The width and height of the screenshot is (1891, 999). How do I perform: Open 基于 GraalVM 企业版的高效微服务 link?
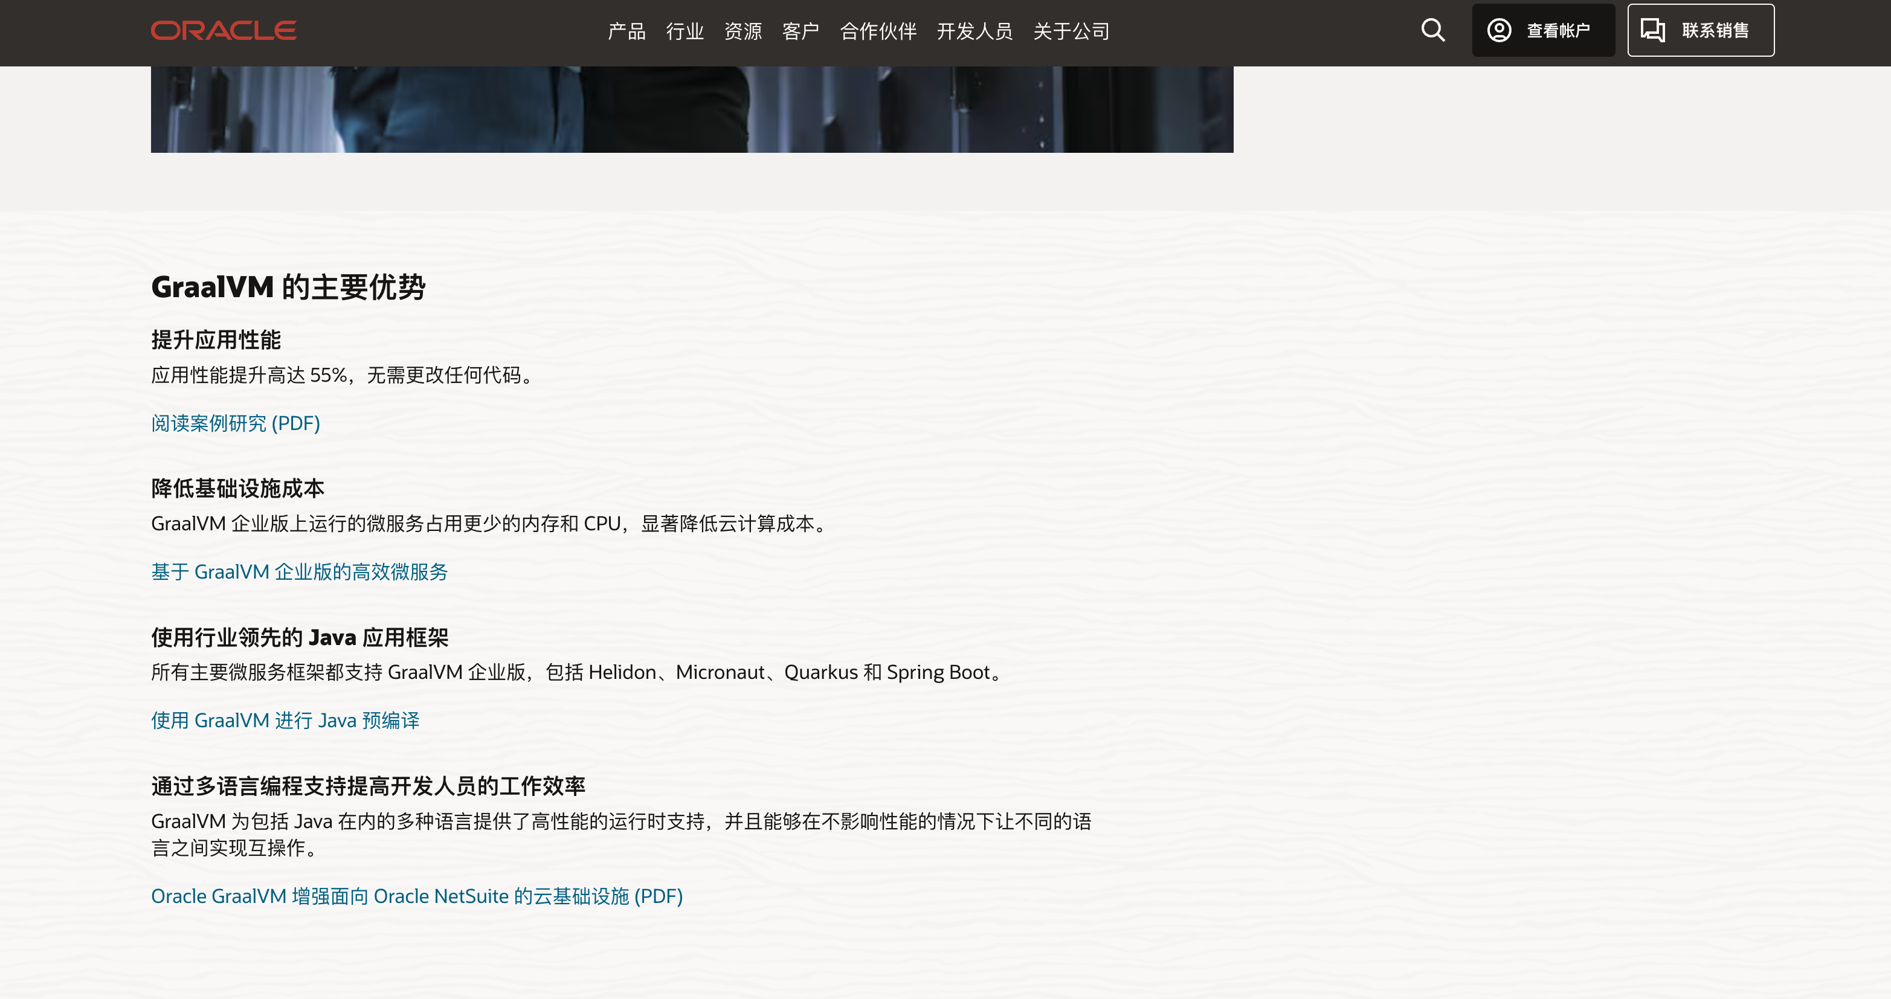[x=299, y=572]
